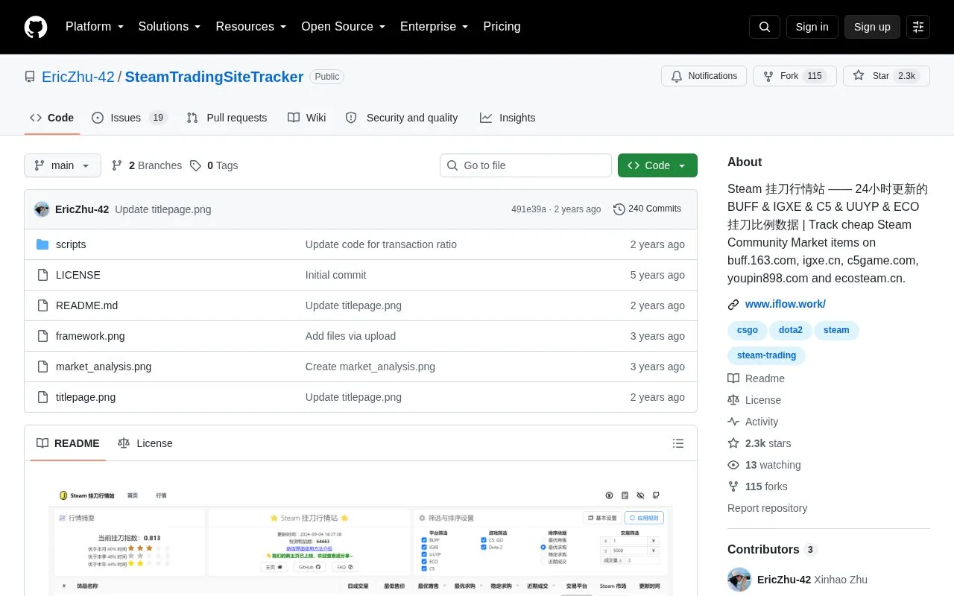Click the Notifications bell button

tap(704, 76)
